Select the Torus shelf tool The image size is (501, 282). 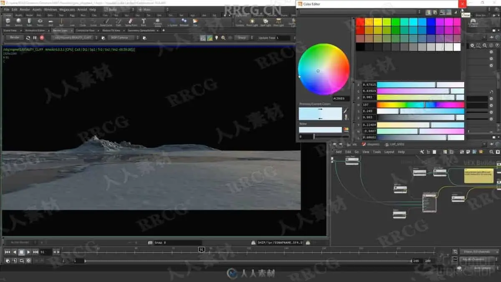[x=40, y=22]
